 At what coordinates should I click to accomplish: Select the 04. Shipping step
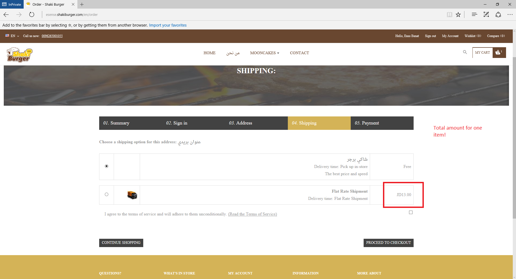[x=319, y=123]
